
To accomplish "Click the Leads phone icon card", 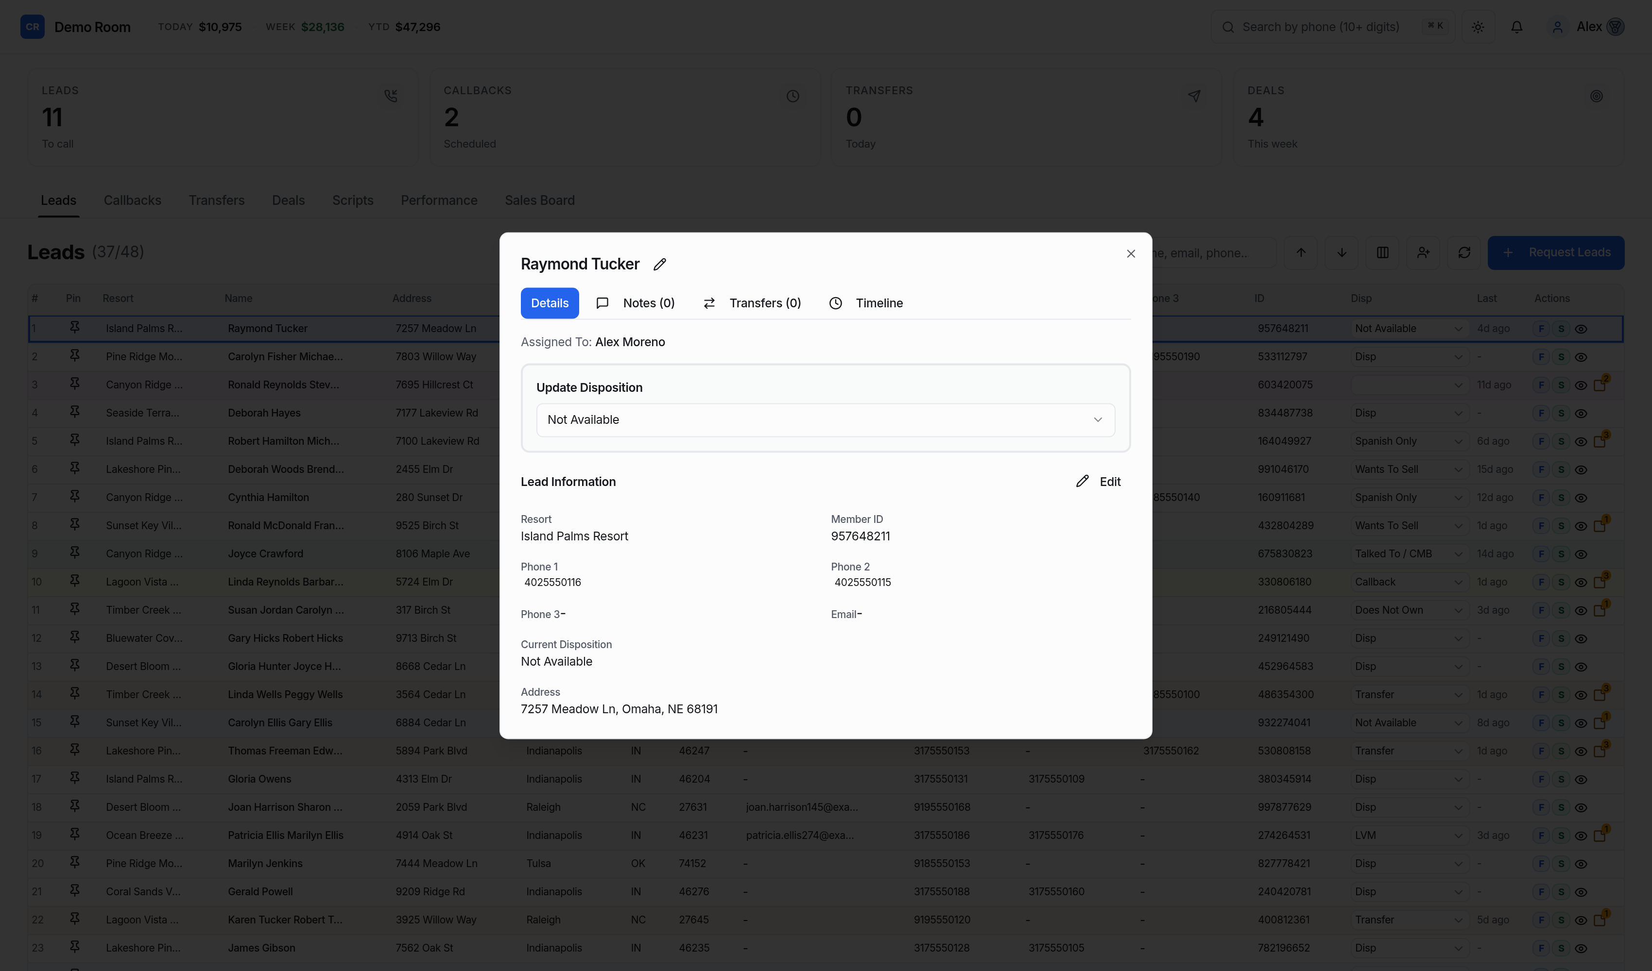I will (391, 96).
